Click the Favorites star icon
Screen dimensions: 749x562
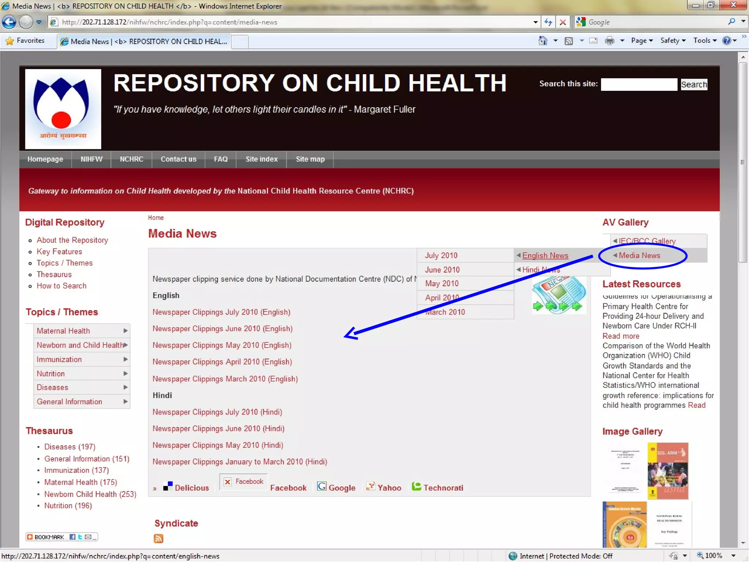click(x=10, y=41)
